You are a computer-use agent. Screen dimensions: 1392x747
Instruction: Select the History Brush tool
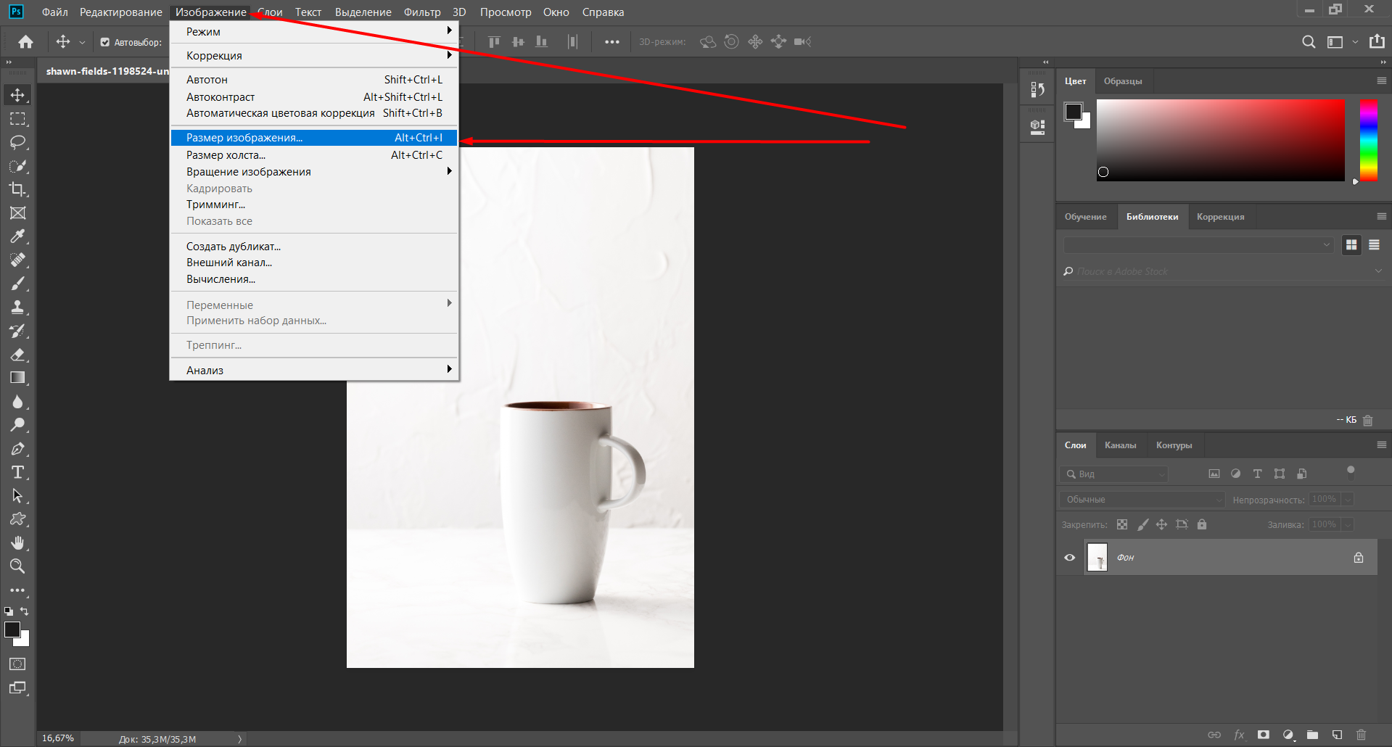click(17, 331)
